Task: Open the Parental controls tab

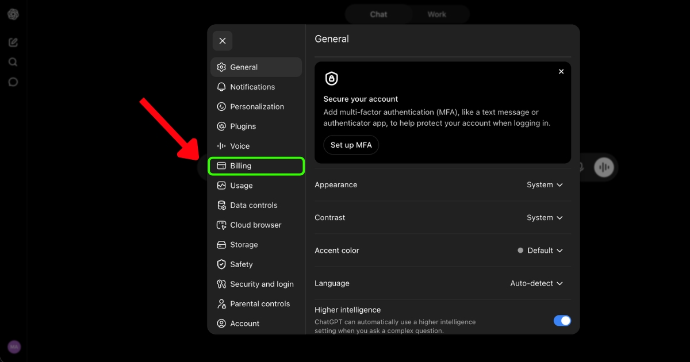Action: (x=256, y=304)
